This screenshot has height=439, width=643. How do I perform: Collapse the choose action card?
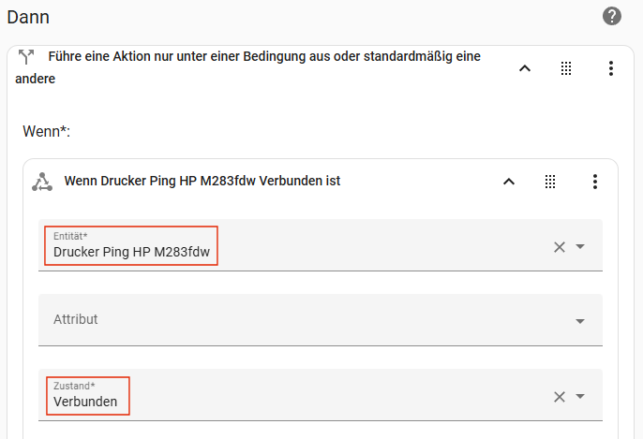pyautogui.click(x=525, y=68)
